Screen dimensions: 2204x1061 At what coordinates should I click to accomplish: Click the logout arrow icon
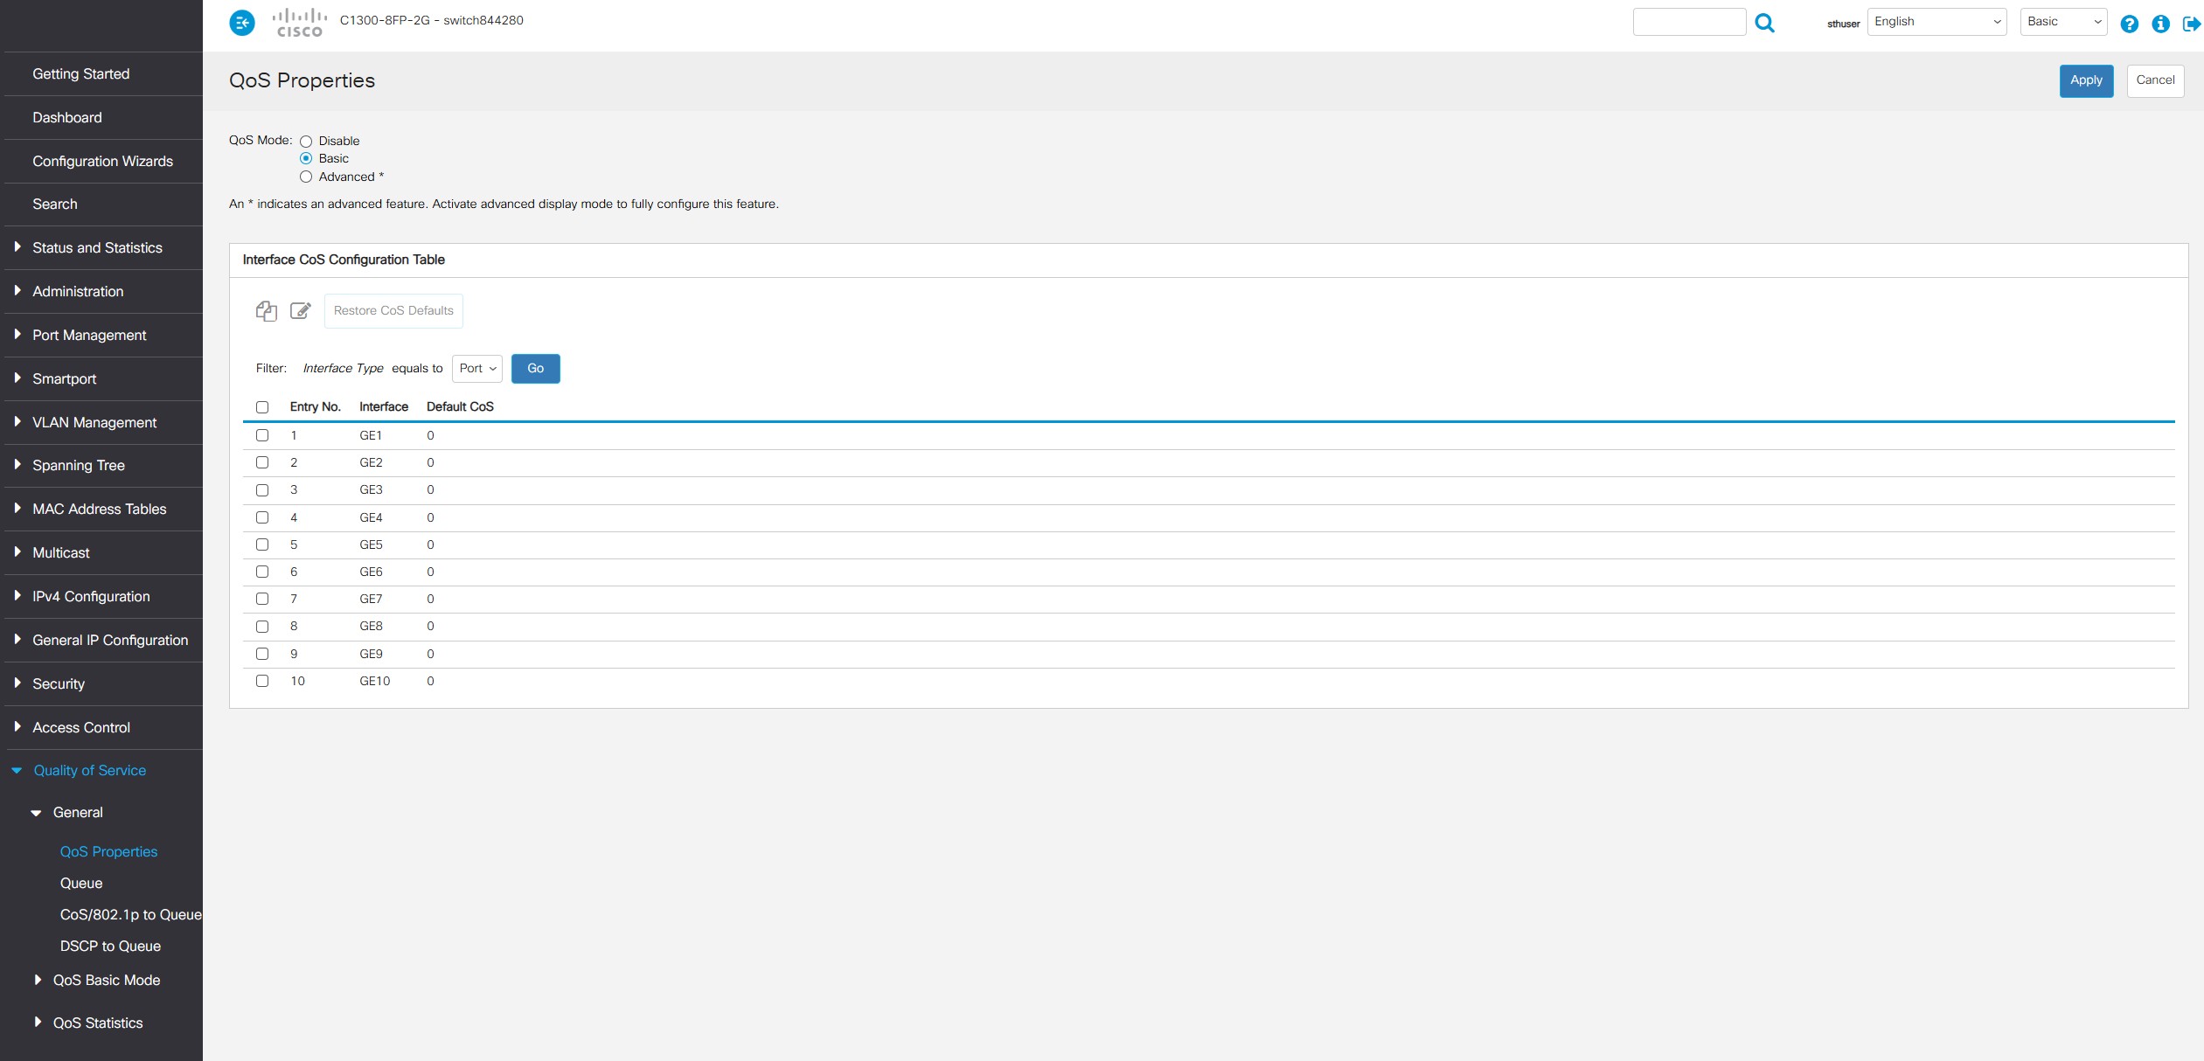[2191, 24]
